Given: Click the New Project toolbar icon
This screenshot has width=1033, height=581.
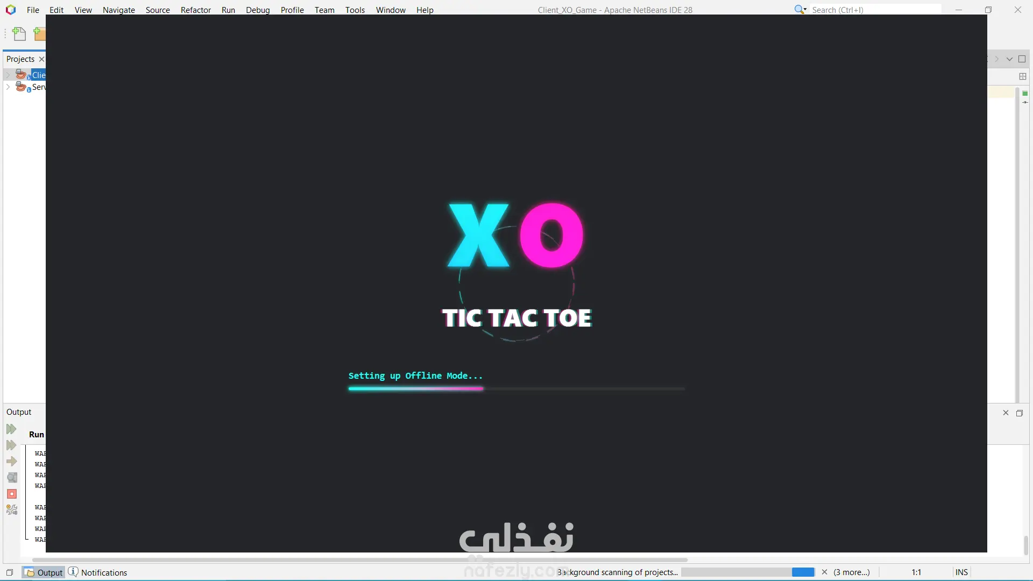Looking at the screenshot, I should pyautogui.click(x=39, y=34).
